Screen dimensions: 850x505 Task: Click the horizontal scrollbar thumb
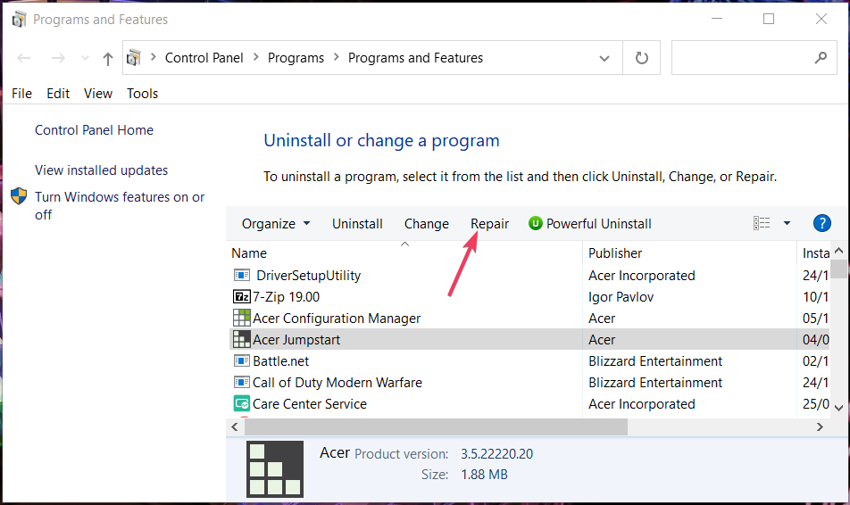pos(436,427)
